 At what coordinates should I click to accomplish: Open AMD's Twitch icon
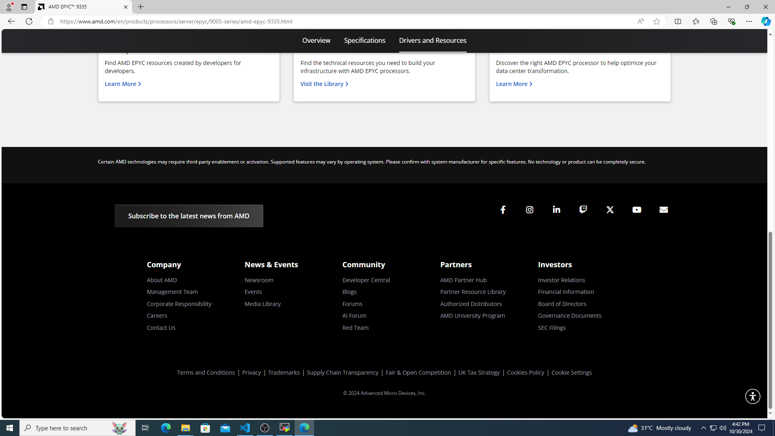click(x=583, y=210)
